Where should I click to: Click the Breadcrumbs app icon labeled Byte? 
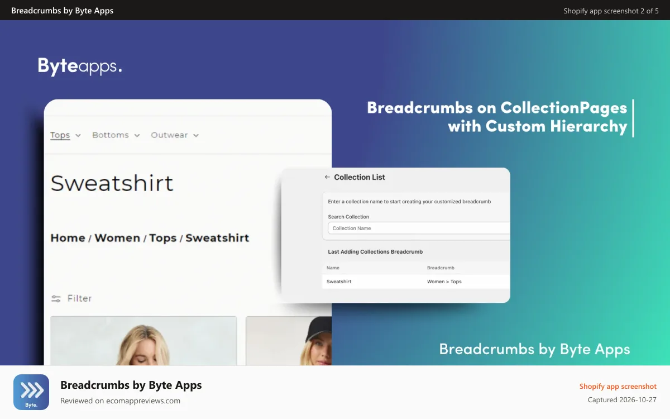click(x=31, y=392)
